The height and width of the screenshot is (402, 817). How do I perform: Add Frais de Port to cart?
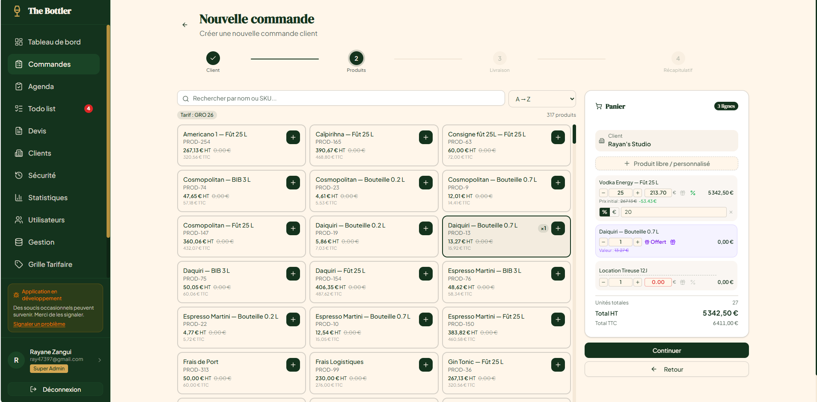click(x=293, y=365)
